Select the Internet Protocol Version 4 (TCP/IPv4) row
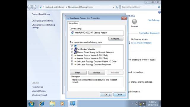Screen dimensions: 190x107 click(x=92, y=58)
